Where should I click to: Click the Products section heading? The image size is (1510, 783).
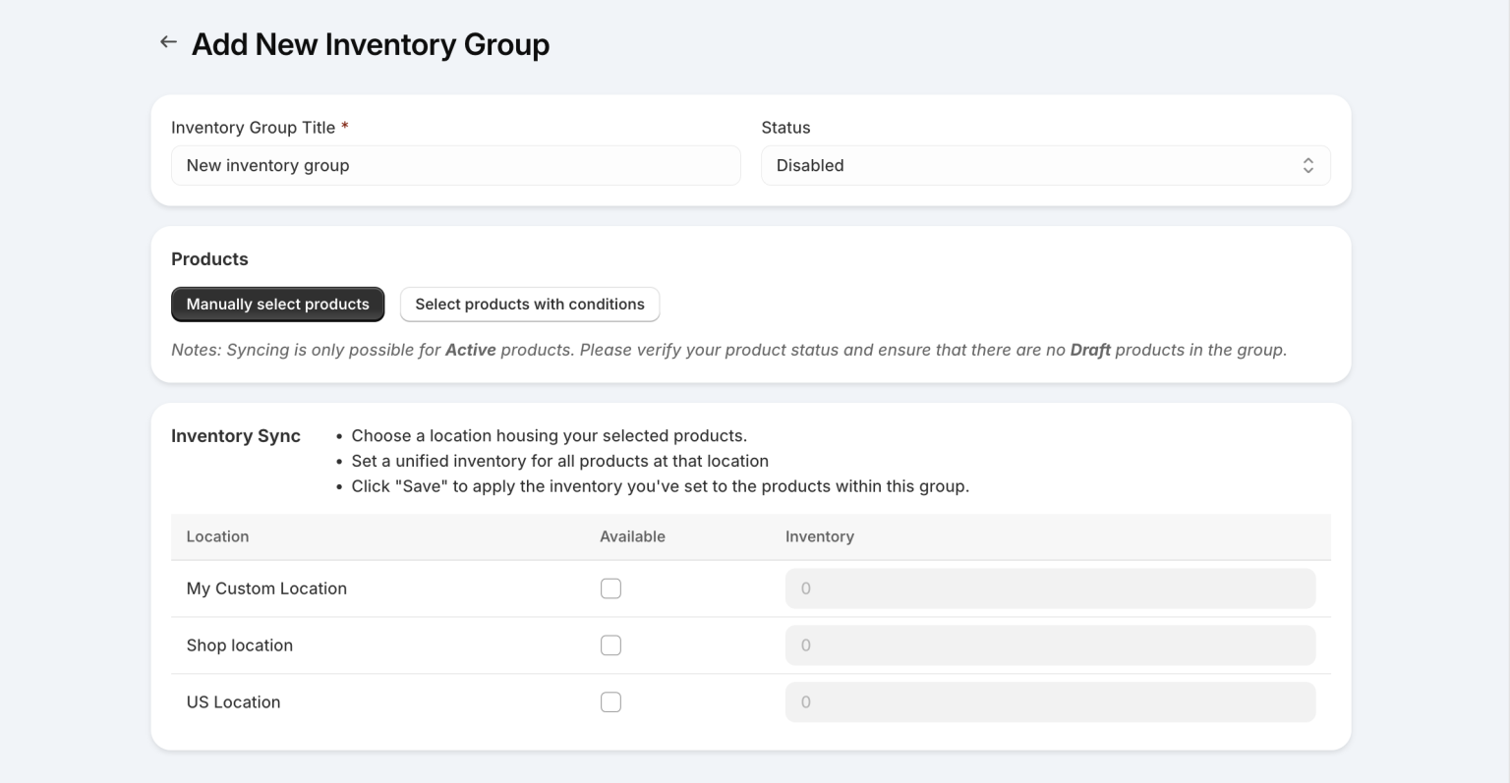[209, 258]
